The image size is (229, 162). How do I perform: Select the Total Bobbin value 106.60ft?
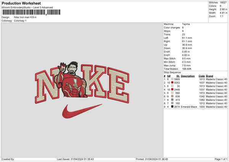click(187, 69)
